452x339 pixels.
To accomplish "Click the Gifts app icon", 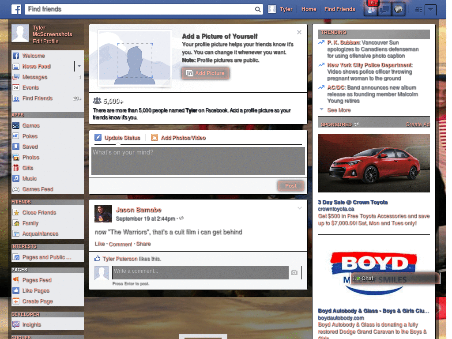I will coord(16,168).
